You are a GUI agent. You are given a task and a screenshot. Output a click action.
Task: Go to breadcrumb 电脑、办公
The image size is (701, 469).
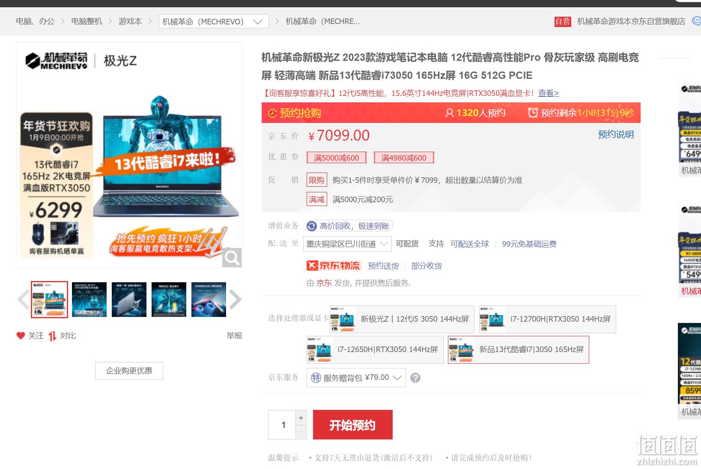pyautogui.click(x=35, y=21)
